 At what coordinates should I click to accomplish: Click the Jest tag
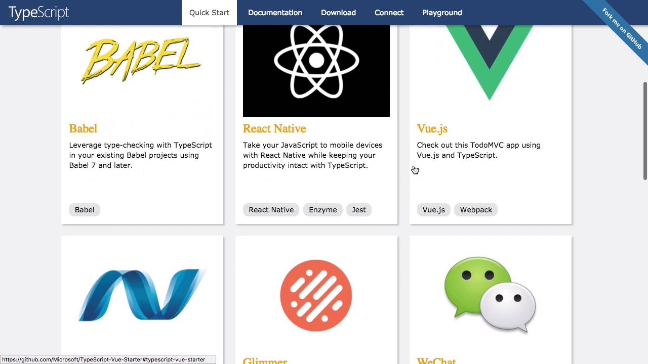359,210
